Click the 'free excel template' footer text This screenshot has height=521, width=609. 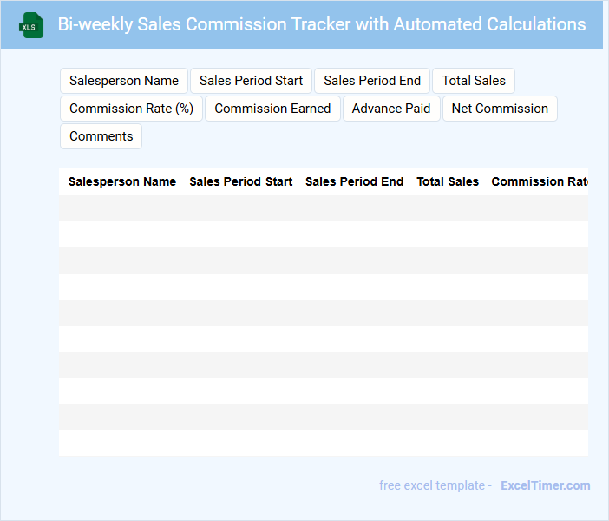435,485
